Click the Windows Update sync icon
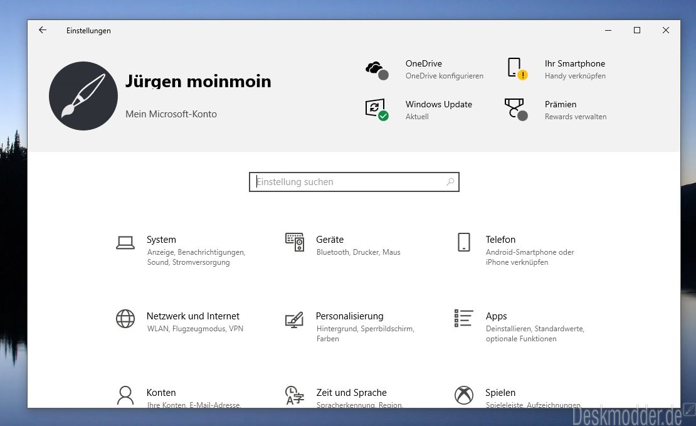Image resolution: width=696 pixels, height=426 pixels. click(x=377, y=109)
